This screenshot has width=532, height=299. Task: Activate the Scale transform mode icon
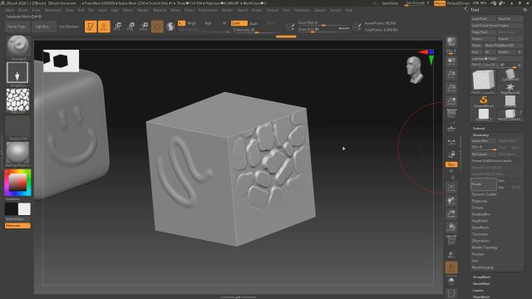tap(131, 26)
